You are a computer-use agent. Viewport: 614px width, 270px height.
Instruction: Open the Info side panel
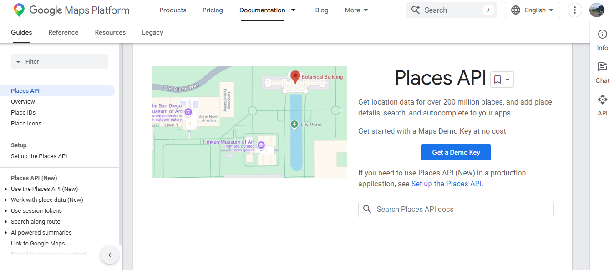coord(603,40)
